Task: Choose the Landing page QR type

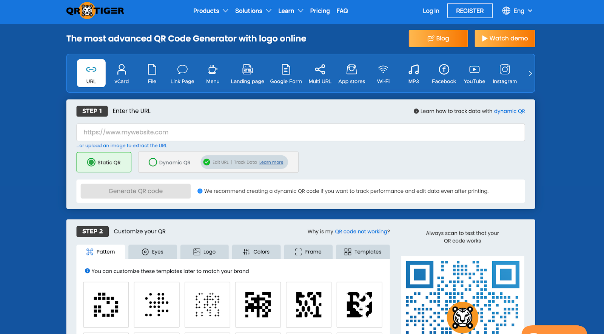Action: [247, 73]
